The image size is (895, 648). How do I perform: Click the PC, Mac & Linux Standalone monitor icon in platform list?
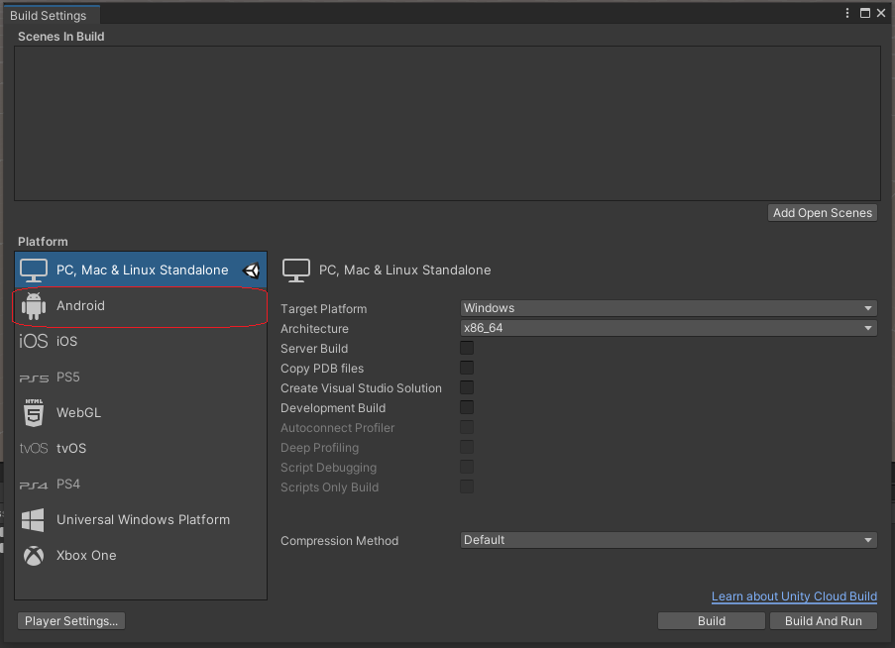[34, 270]
